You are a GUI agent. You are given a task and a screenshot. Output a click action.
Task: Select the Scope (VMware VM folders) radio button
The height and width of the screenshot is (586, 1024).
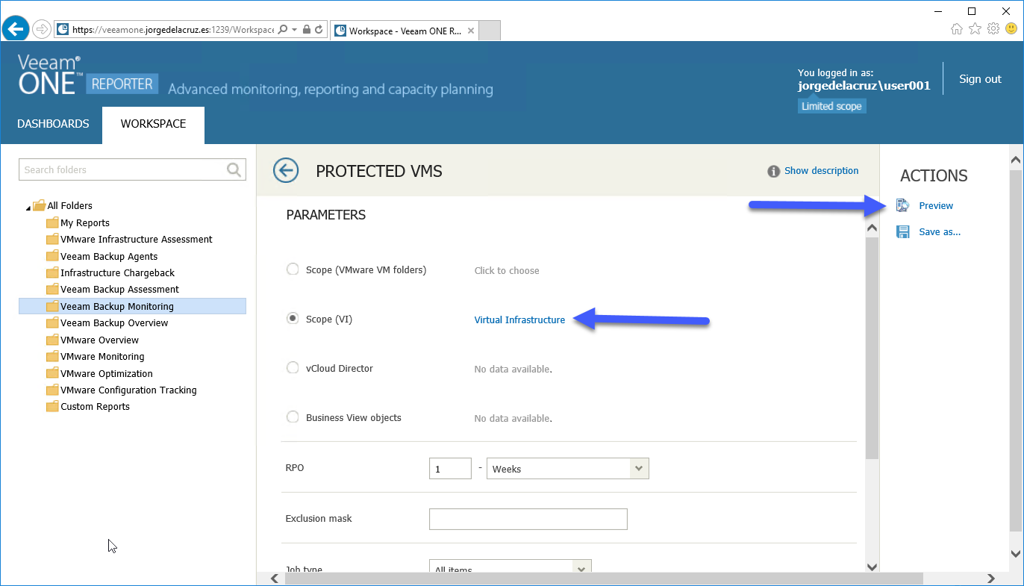pos(293,269)
